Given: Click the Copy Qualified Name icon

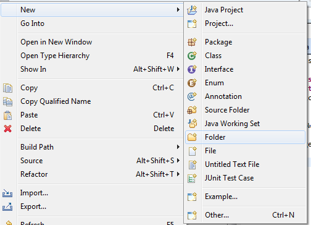Looking at the screenshot, I should [7, 101].
